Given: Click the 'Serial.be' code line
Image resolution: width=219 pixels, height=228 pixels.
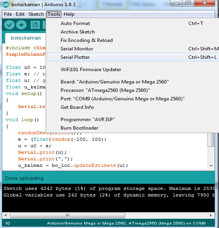Looking at the screenshot, I should point(32,107).
